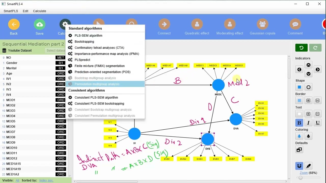
Task: Choose Permutation multigroup analysis
Action: click(105, 84)
